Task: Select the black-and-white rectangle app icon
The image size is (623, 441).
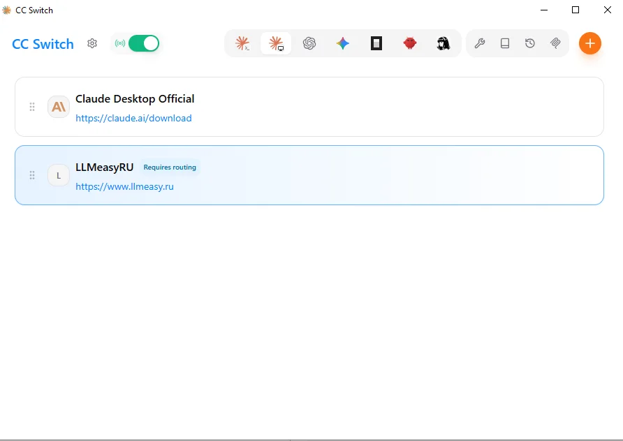Action: (376, 43)
